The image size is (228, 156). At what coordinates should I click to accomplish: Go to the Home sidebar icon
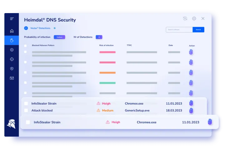tap(12, 31)
